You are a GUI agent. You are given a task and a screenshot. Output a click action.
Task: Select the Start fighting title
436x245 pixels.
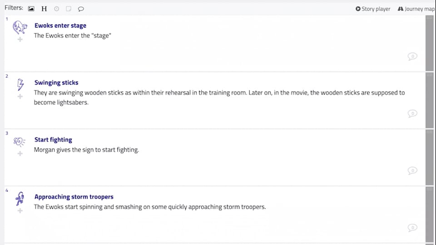[53, 140]
